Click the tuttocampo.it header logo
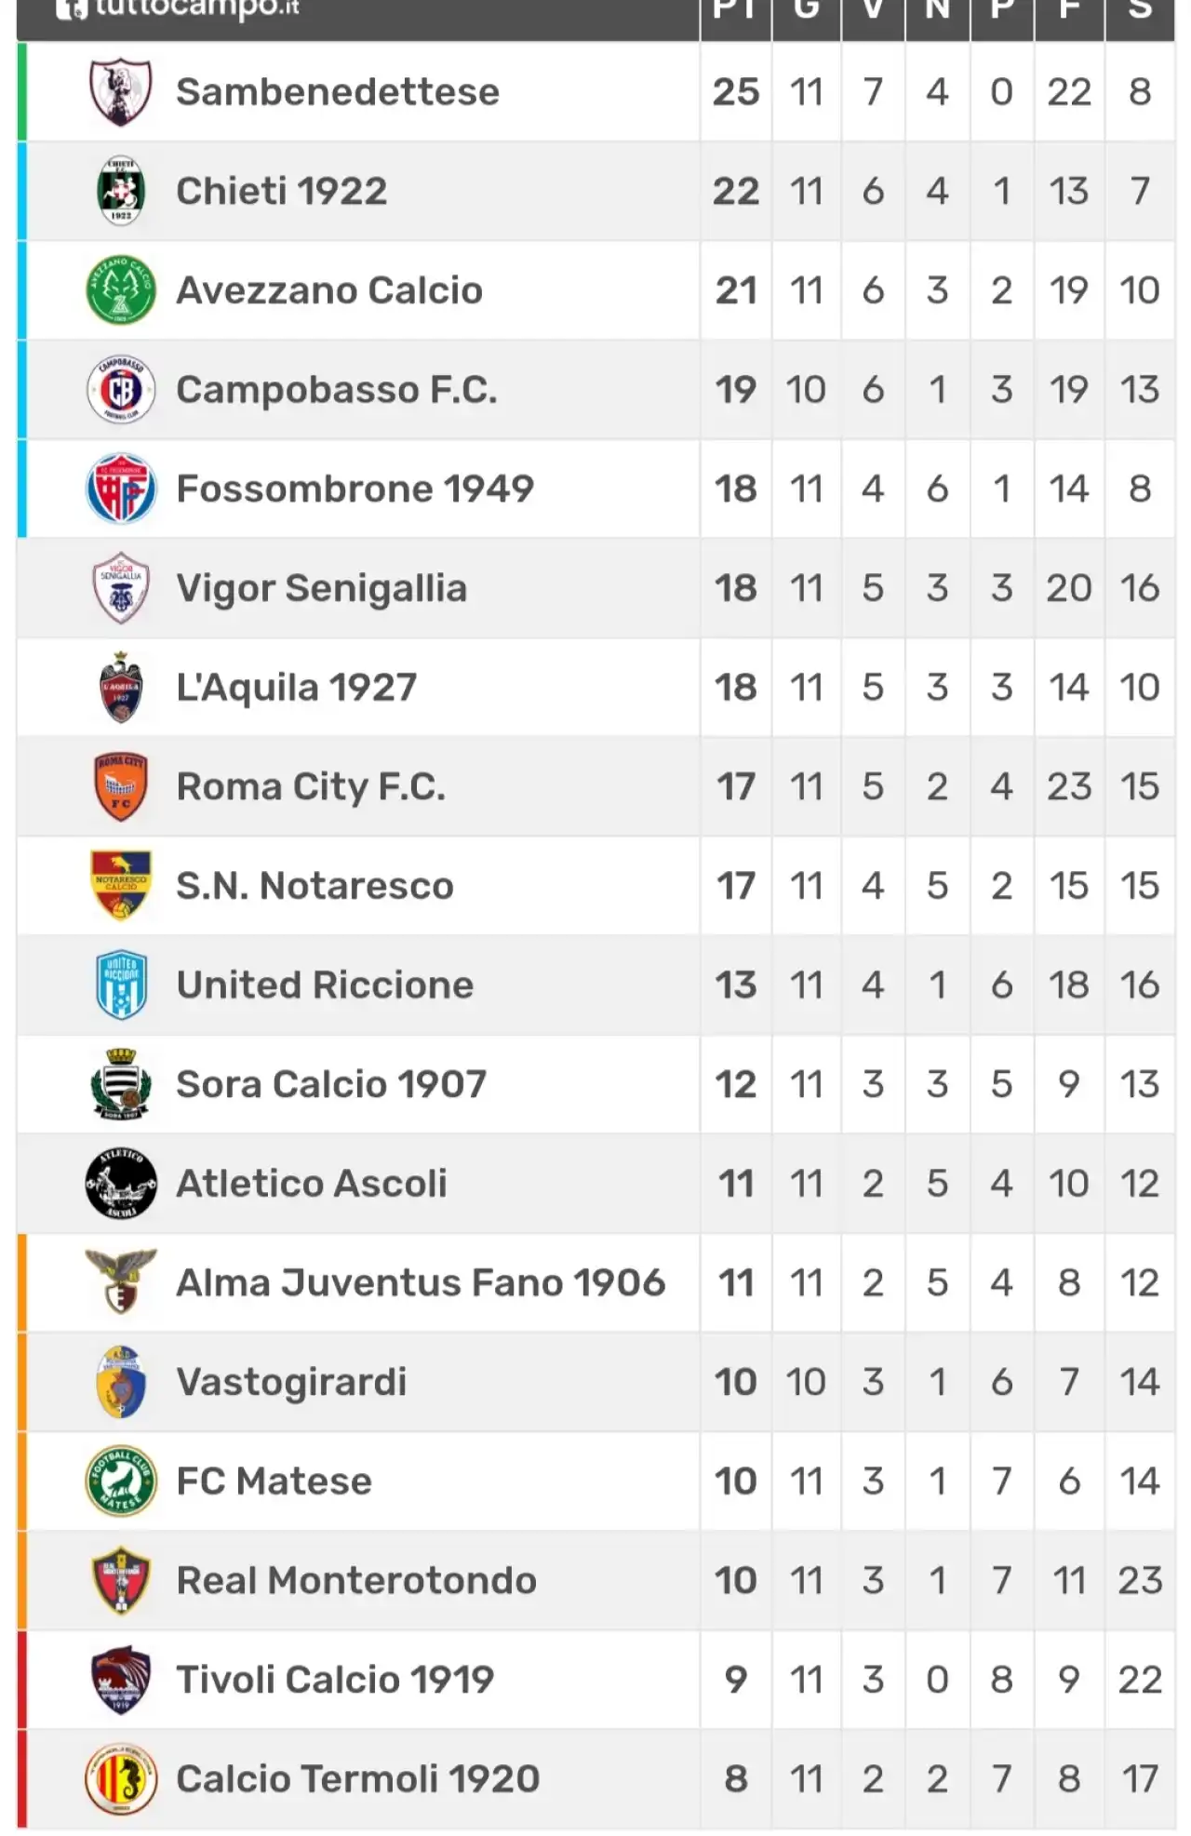Image resolution: width=1191 pixels, height=1836 pixels. point(177,9)
